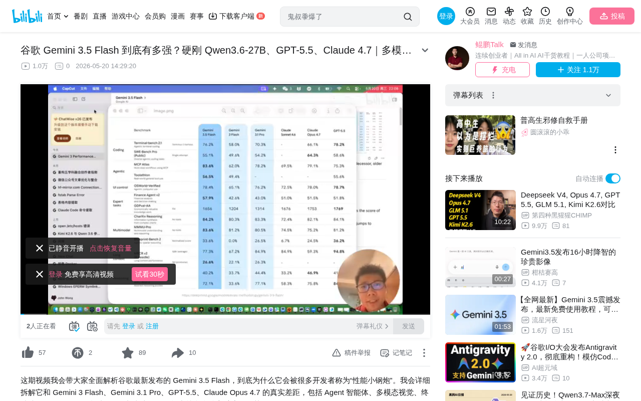Open 会员购 in navigation
This screenshot has height=401, width=641.
pyautogui.click(x=155, y=16)
